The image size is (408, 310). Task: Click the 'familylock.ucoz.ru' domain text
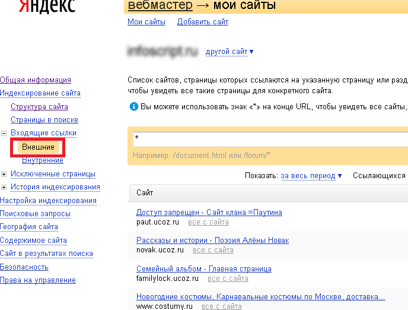tap(167, 279)
